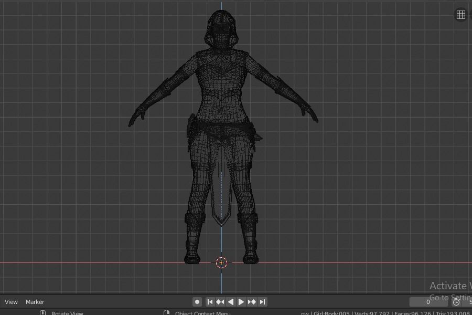
Task: Click the mouse icon beside Rotate View
Action: point(41,313)
